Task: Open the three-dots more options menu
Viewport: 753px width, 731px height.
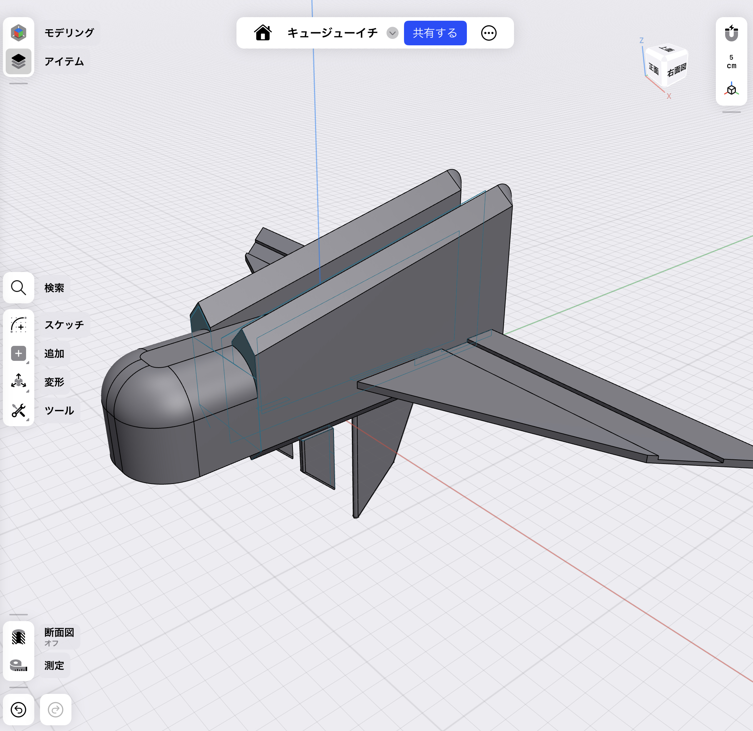Action: click(489, 33)
